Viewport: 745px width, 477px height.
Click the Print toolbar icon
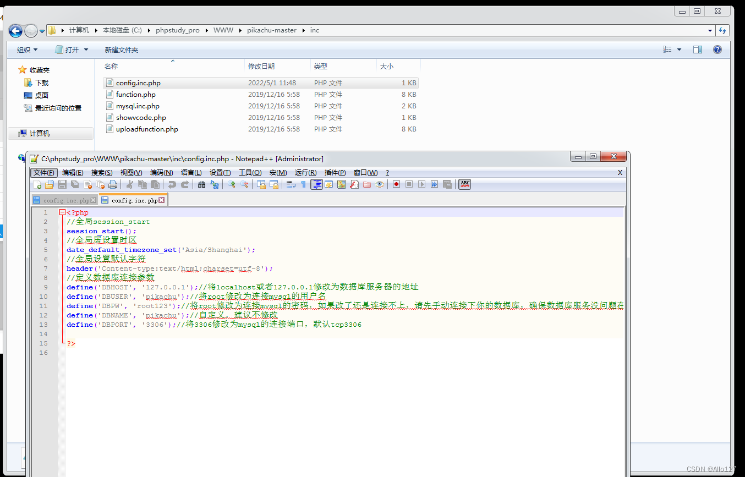point(112,184)
